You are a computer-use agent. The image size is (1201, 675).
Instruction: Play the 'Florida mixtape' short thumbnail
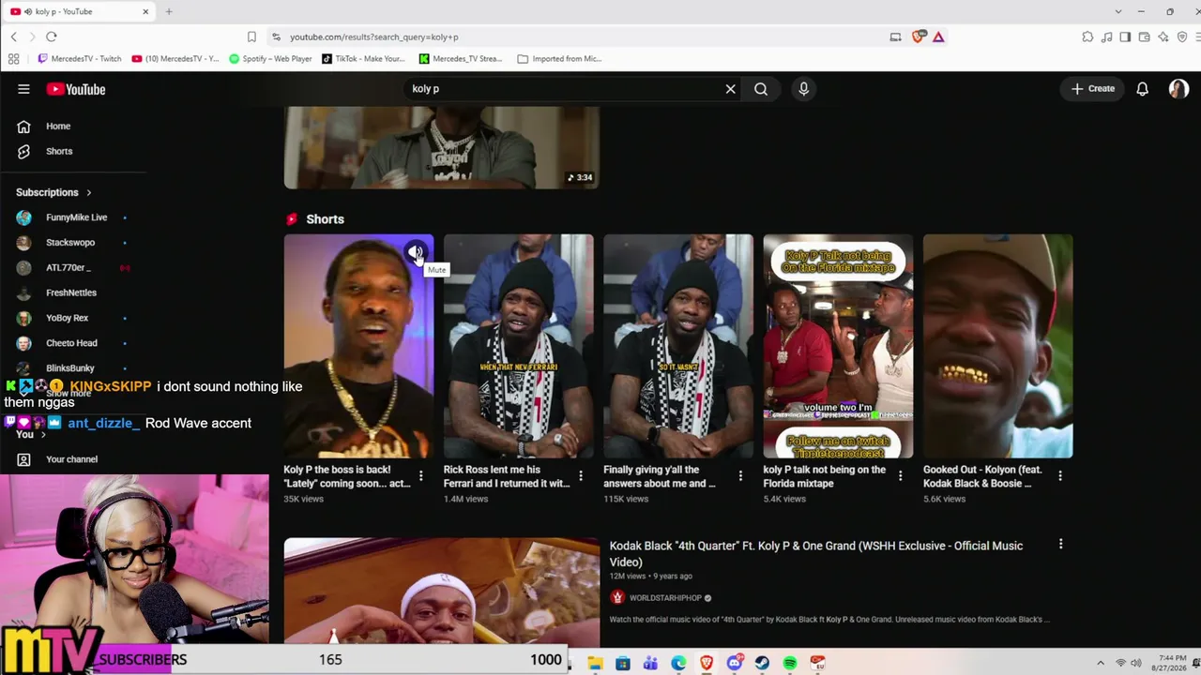click(838, 346)
